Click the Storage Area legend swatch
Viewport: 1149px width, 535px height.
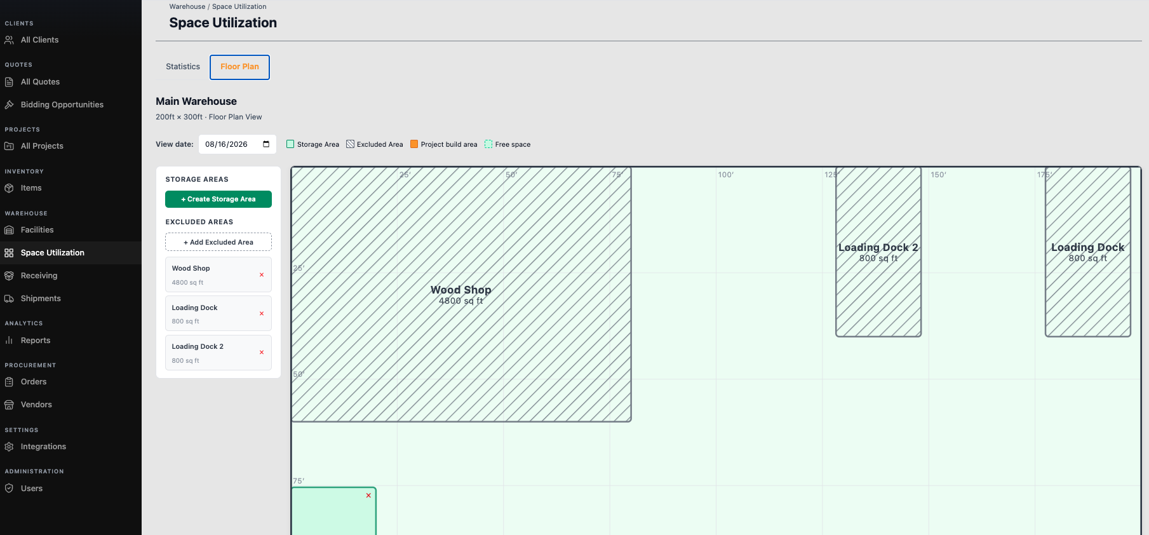pyautogui.click(x=290, y=144)
